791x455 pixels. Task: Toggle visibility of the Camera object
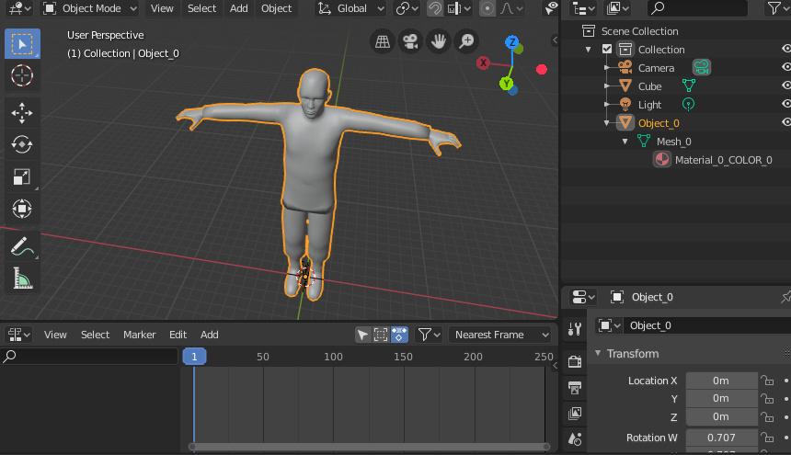tap(785, 67)
